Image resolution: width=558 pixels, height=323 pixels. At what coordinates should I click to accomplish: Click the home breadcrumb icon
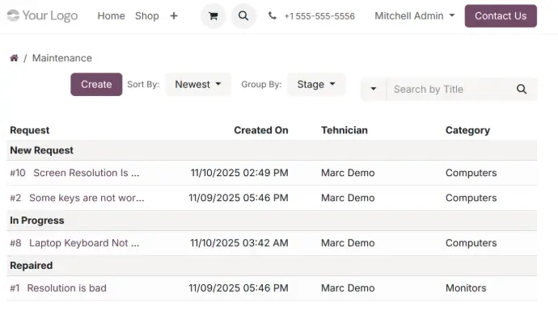[14, 58]
